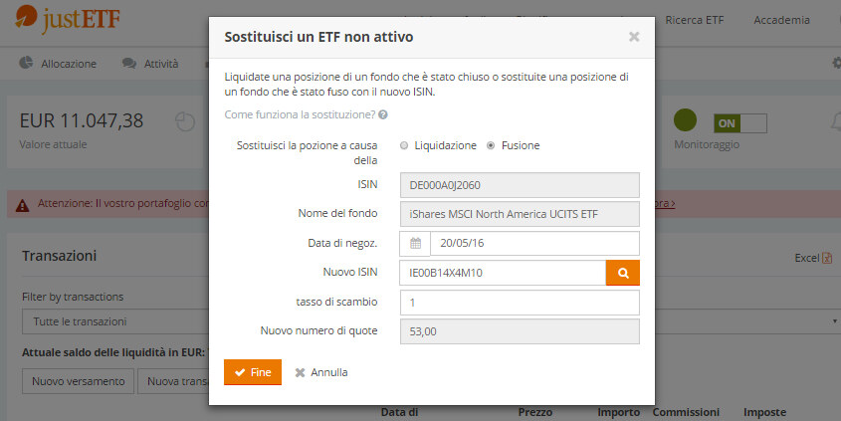Viewport: 841px width, 421px height.
Task: Select the Liquidazione radio option
Action: tap(404, 145)
